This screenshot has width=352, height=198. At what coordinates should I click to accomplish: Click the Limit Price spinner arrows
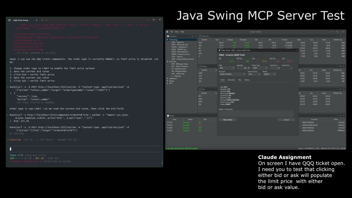tap(279, 68)
